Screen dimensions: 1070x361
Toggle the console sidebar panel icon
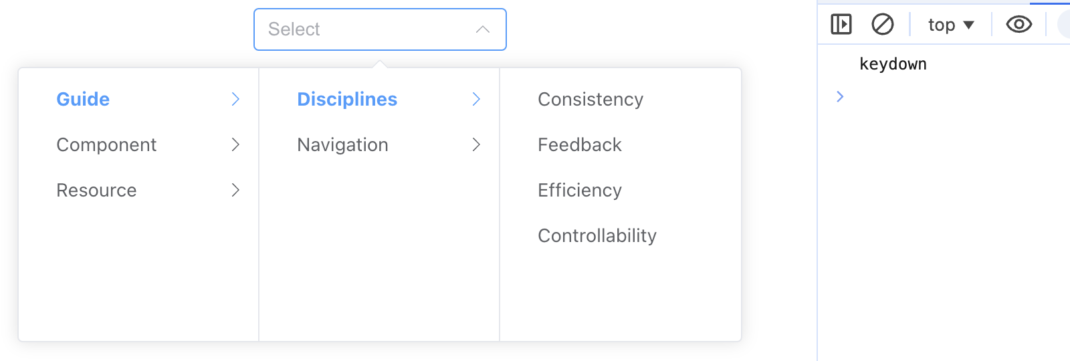click(x=841, y=25)
